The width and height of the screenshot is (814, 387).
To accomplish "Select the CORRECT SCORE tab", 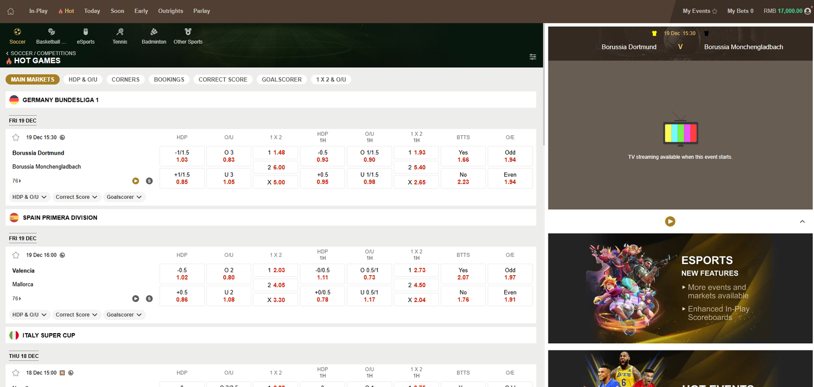I will point(223,79).
